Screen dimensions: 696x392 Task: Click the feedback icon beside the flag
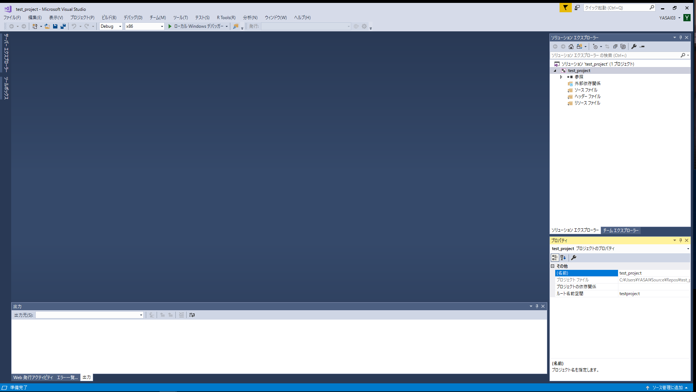pyautogui.click(x=577, y=8)
